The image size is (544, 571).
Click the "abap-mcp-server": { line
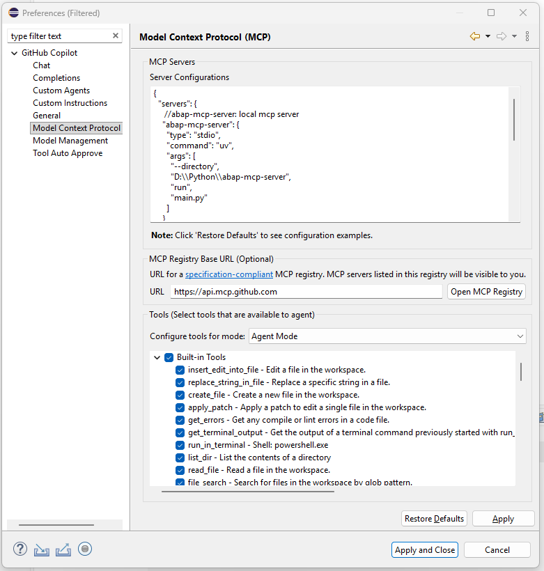pyautogui.click(x=201, y=125)
